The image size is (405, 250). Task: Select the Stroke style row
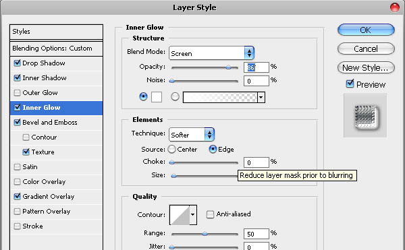click(x=56, y=226)
